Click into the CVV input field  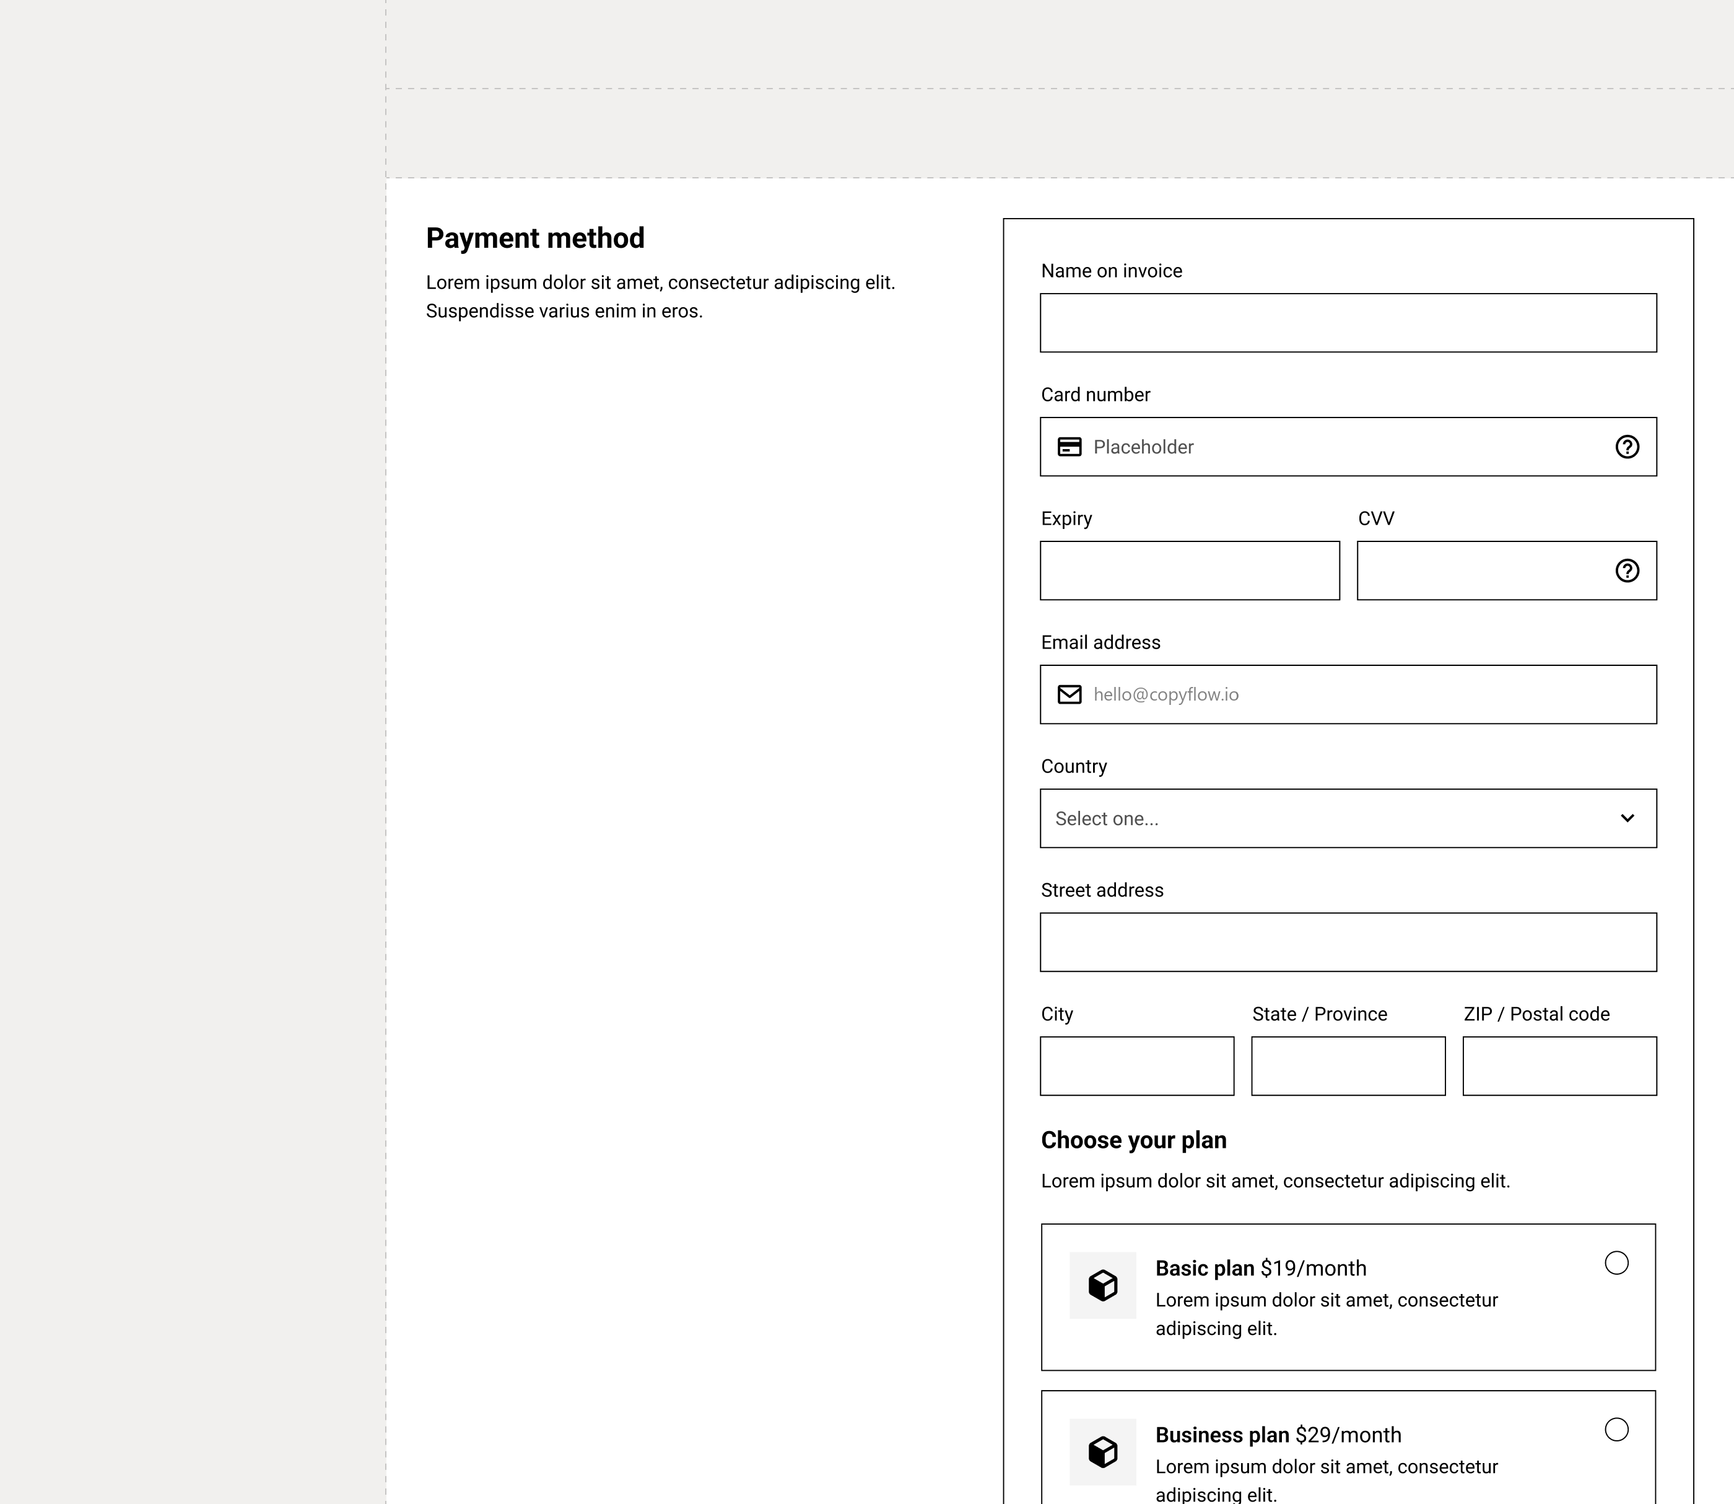click(x=1507, y=571)
